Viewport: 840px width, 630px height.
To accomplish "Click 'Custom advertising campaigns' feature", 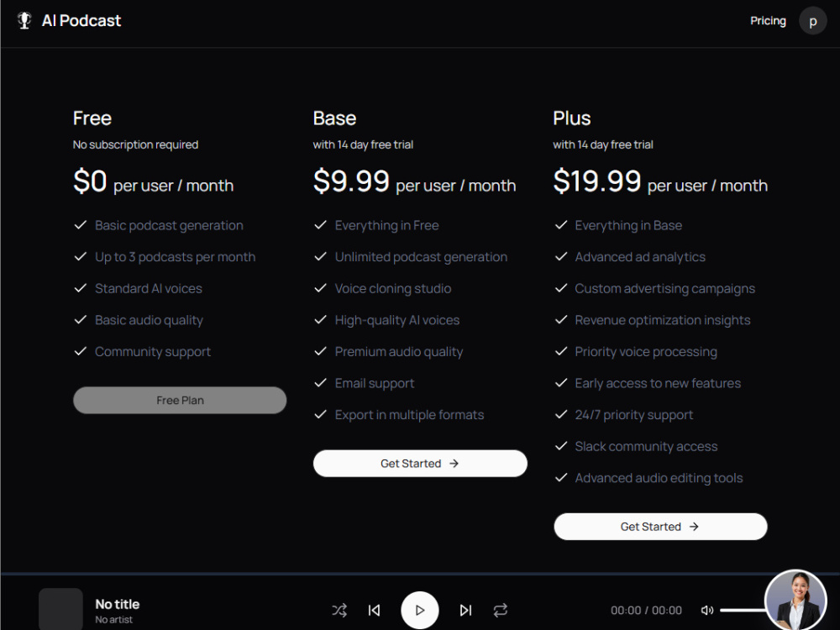I will coord(664,289).
